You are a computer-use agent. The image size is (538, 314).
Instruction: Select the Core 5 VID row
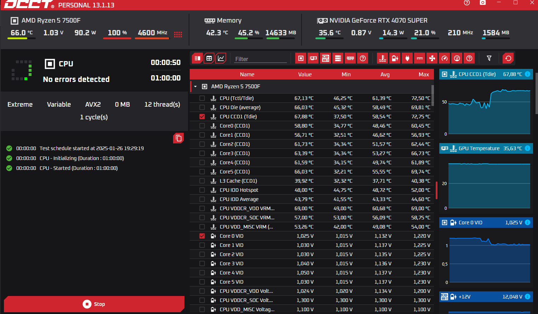click(x=312, y=282)
